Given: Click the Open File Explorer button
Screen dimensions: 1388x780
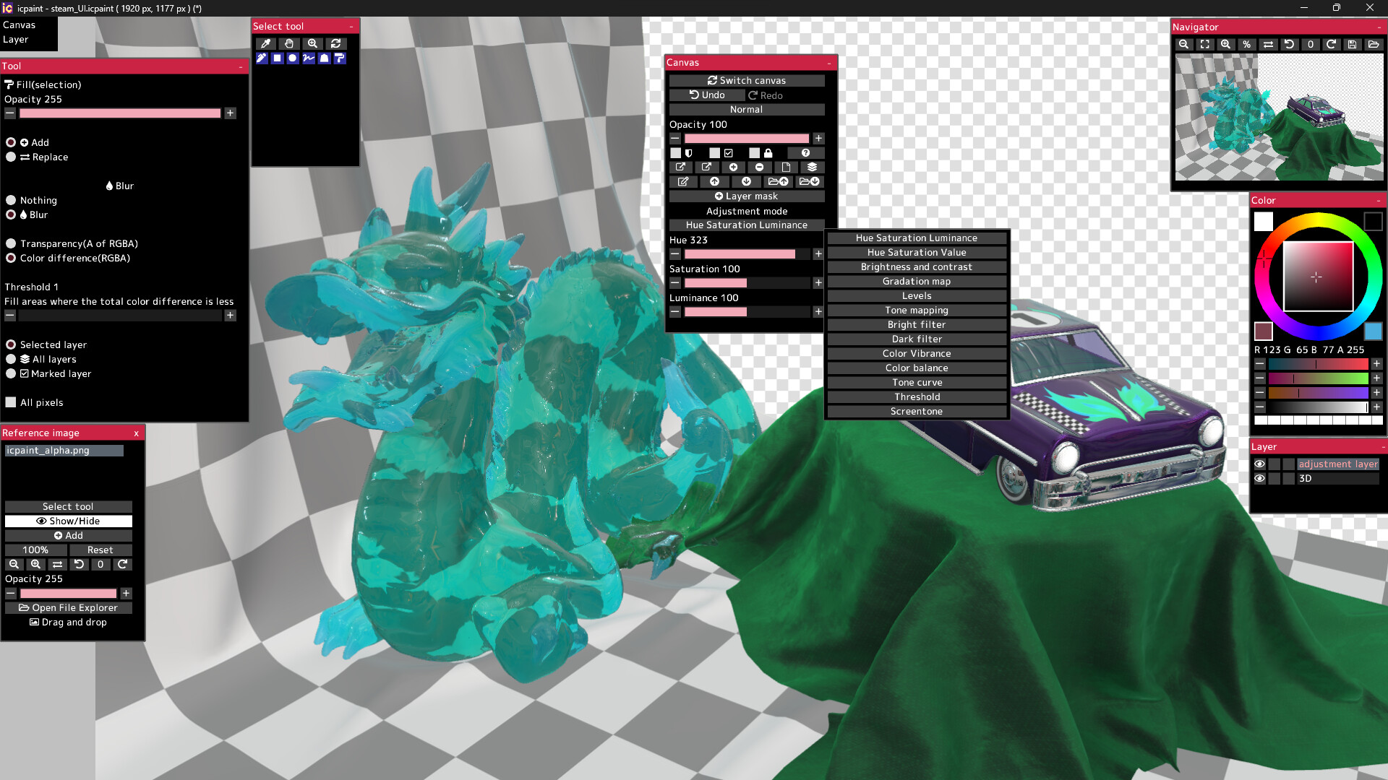Looking at the screenshot, I should click(68, 608).
